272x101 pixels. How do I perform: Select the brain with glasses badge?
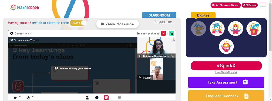pos(226,47)
